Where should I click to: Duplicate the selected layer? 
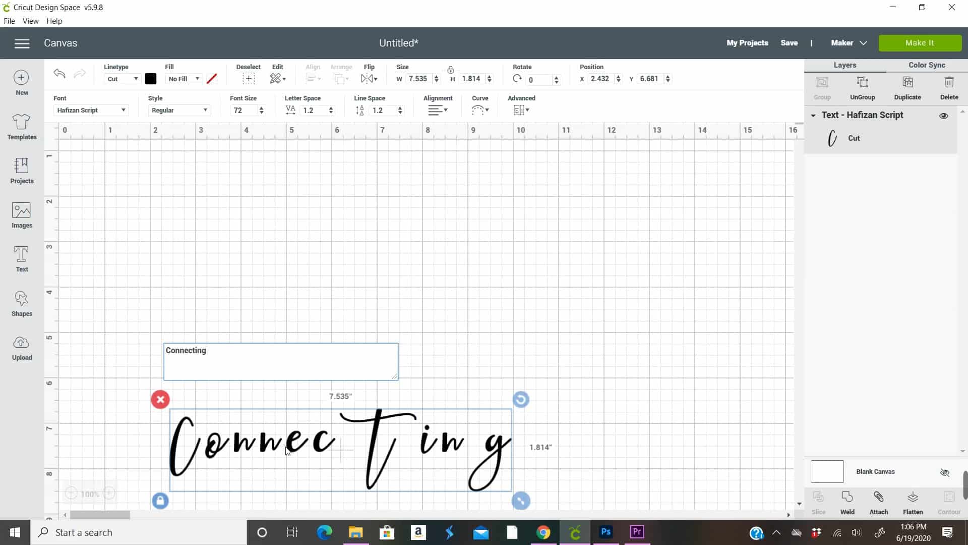pyautogui.click(x=907, y=87)
